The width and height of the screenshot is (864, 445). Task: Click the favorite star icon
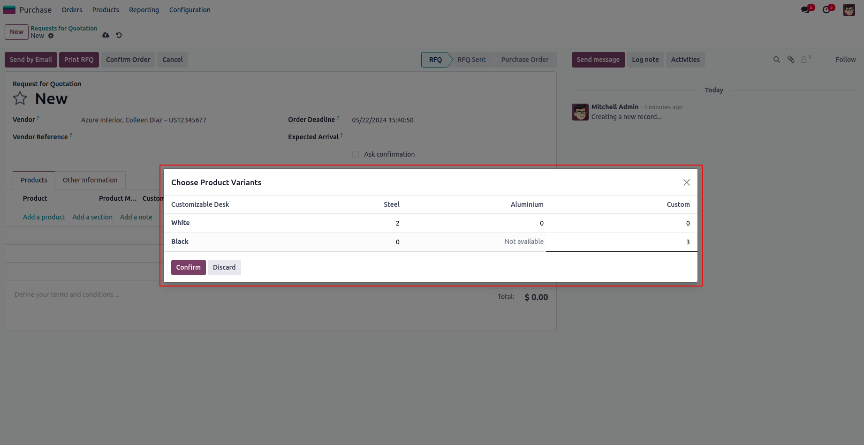pyautogui.click(x=20, y=98)
